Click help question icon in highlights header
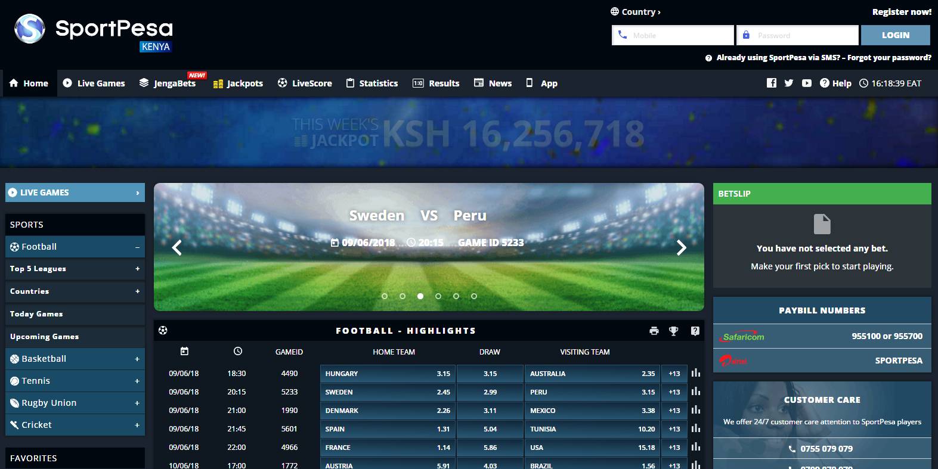 tap(695, 331)
